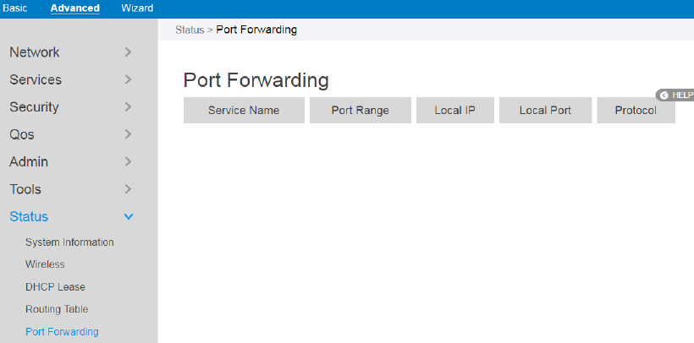Click the Service Name column header
Viewport: 694px width, 343px height.
pos(244,111)
